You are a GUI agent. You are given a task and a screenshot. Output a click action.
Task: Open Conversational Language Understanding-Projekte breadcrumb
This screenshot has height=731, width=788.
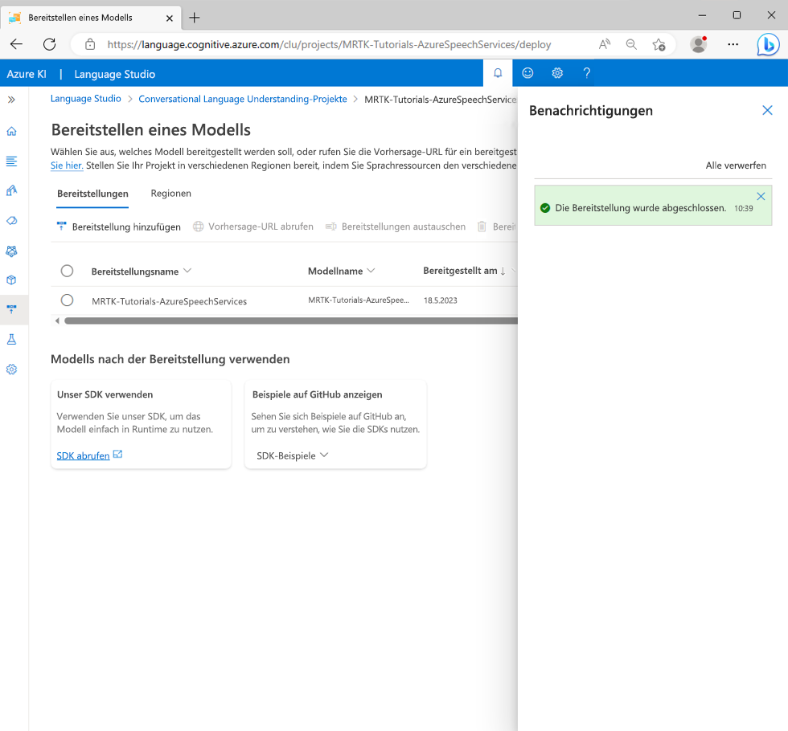(x=243, y=99)
